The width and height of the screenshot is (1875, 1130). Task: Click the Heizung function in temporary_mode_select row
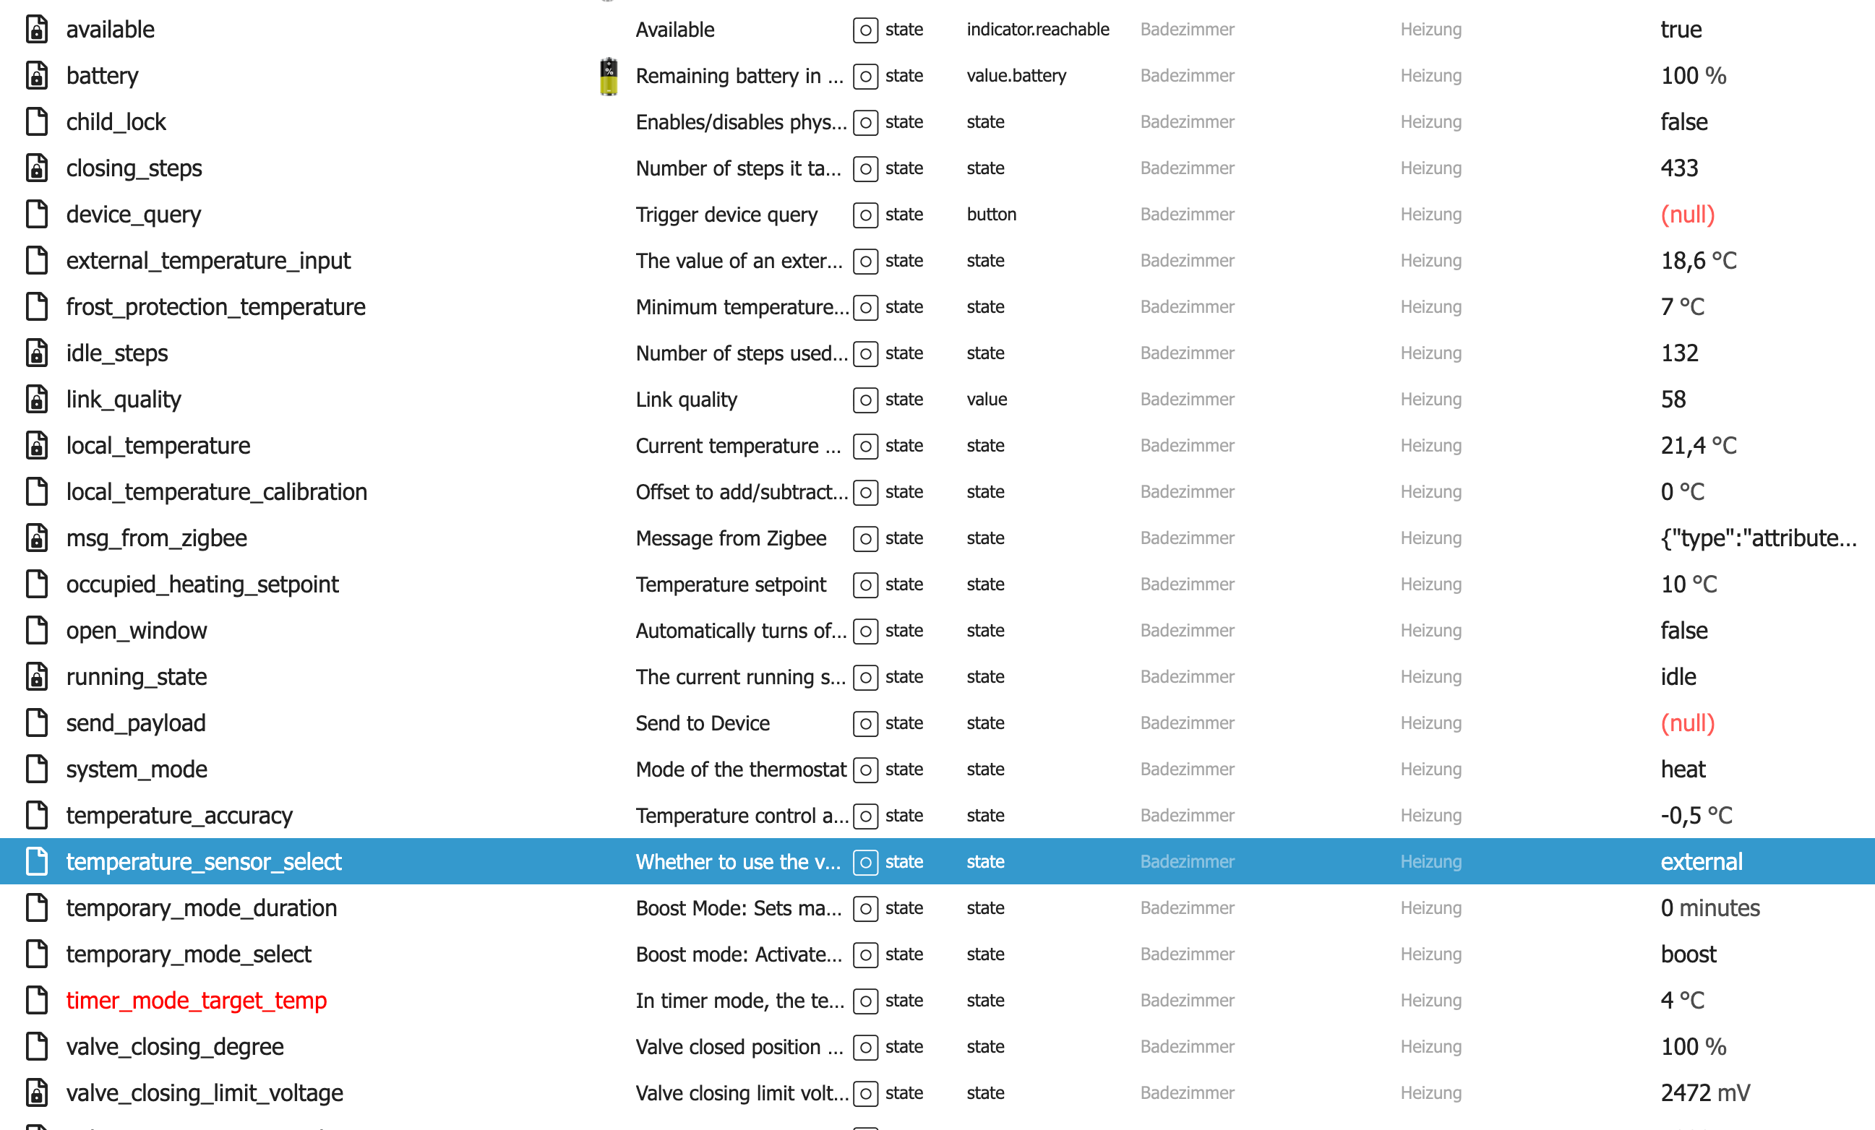[1430, 954]
